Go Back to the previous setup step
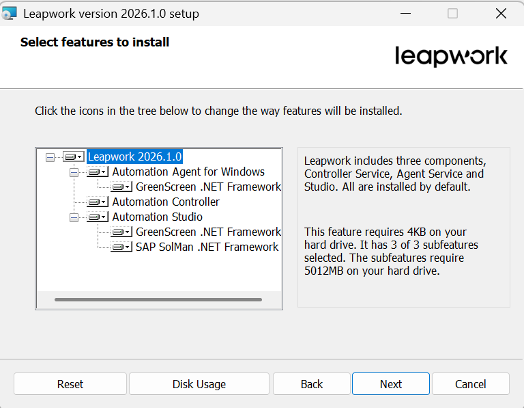 click(311, 384)
